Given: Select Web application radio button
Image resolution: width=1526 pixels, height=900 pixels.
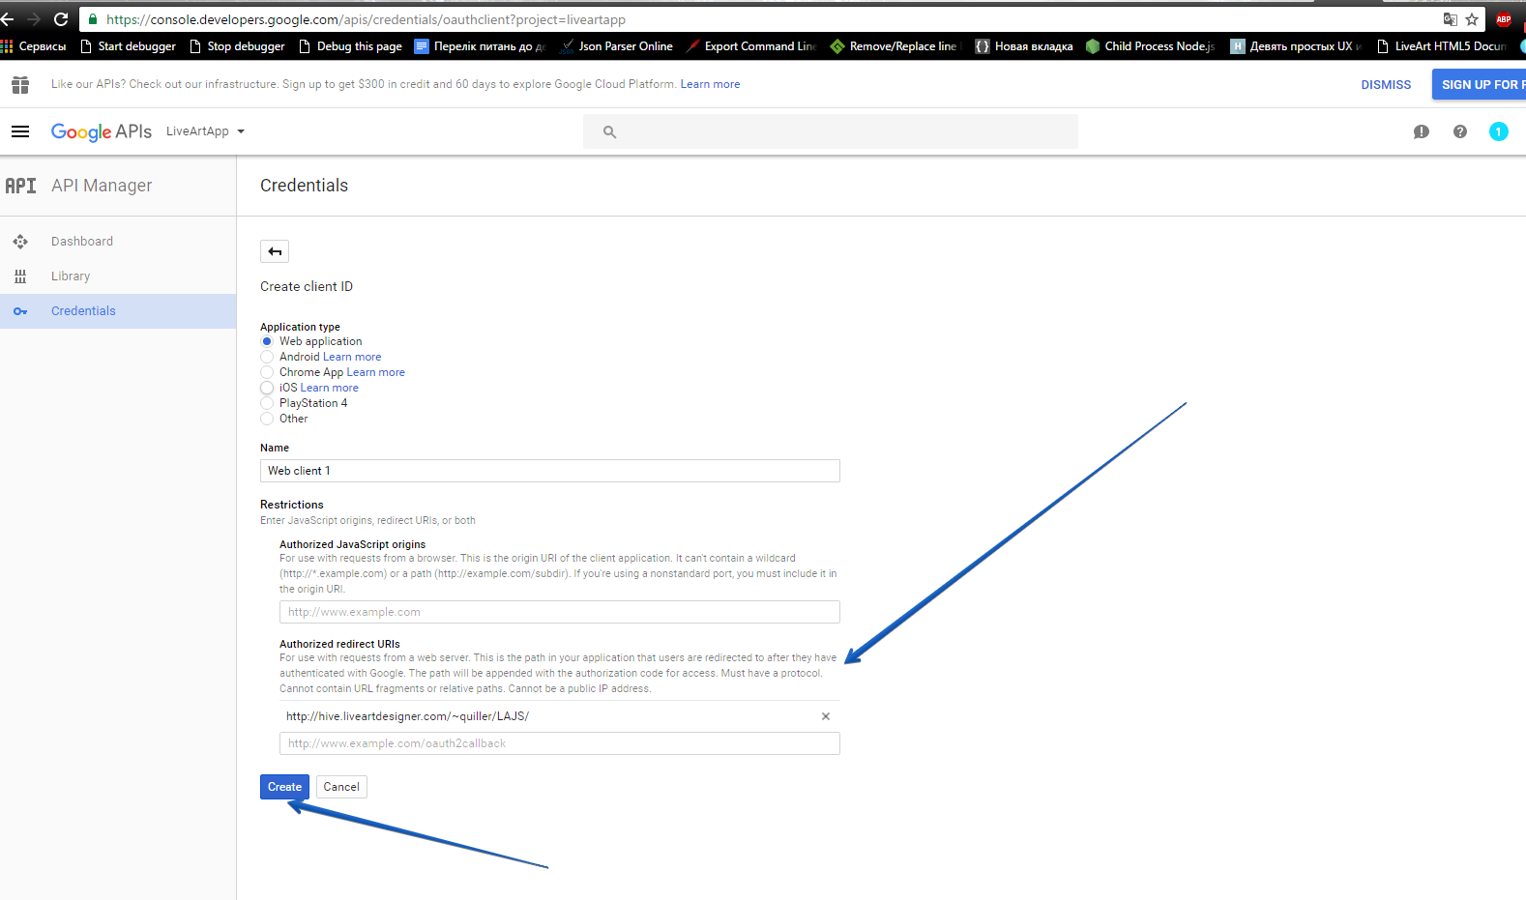Looking at the screenshot, I should (x=267, y=341).
